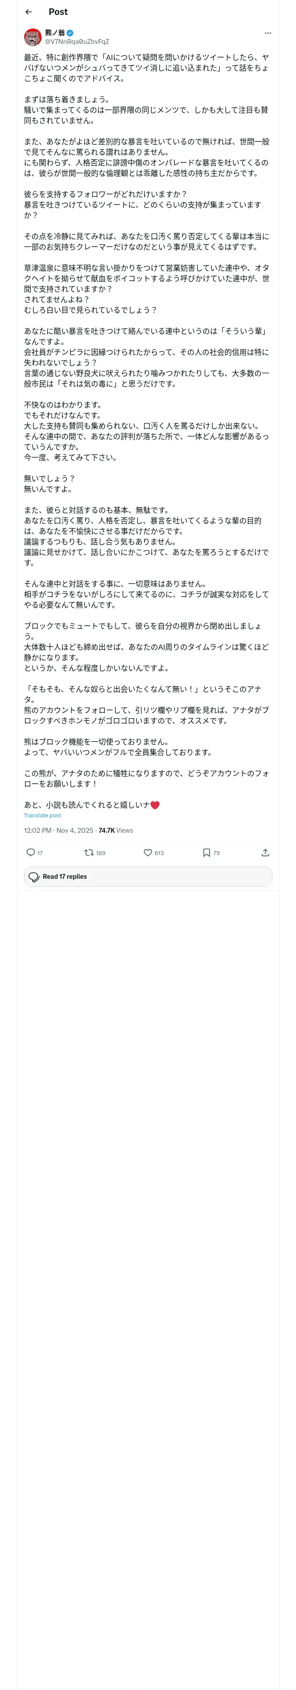Image resolution: width=296 pixels, height=1690 pixels.
Task: Reply using the speech bubble icon
Action: click(30, 853)
